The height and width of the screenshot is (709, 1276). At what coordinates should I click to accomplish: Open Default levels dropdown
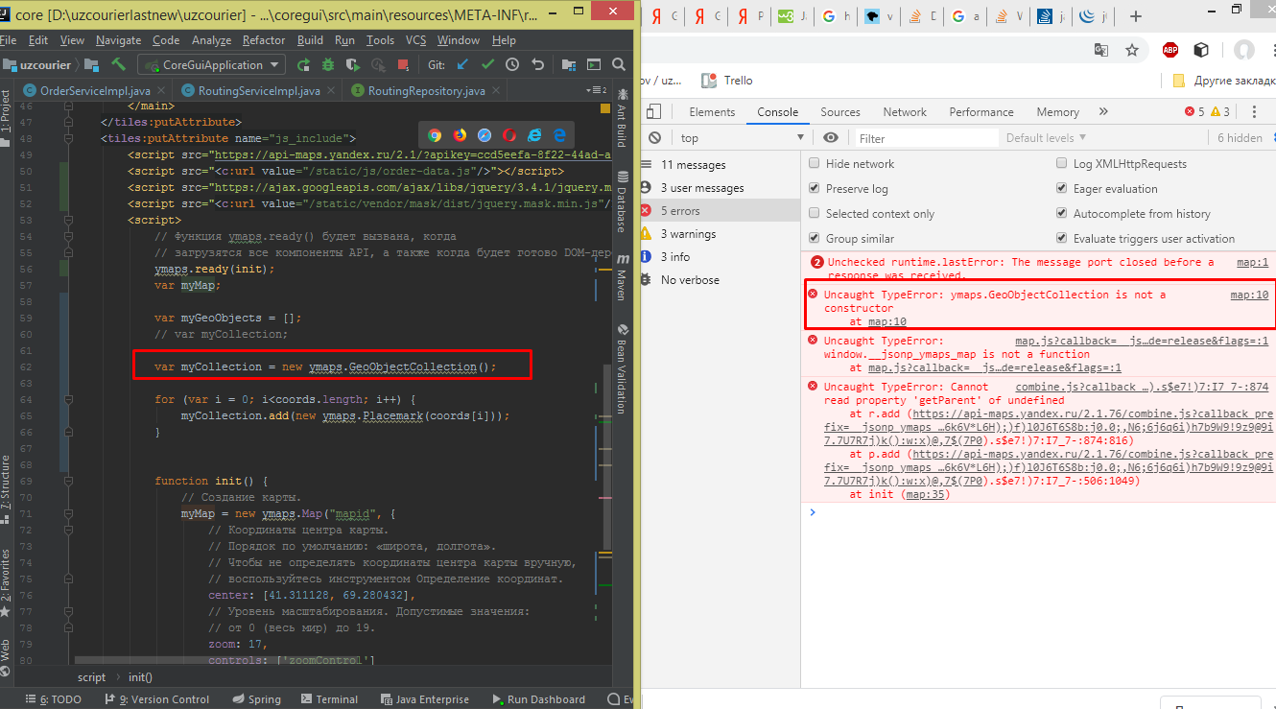tap(1047, 138)
